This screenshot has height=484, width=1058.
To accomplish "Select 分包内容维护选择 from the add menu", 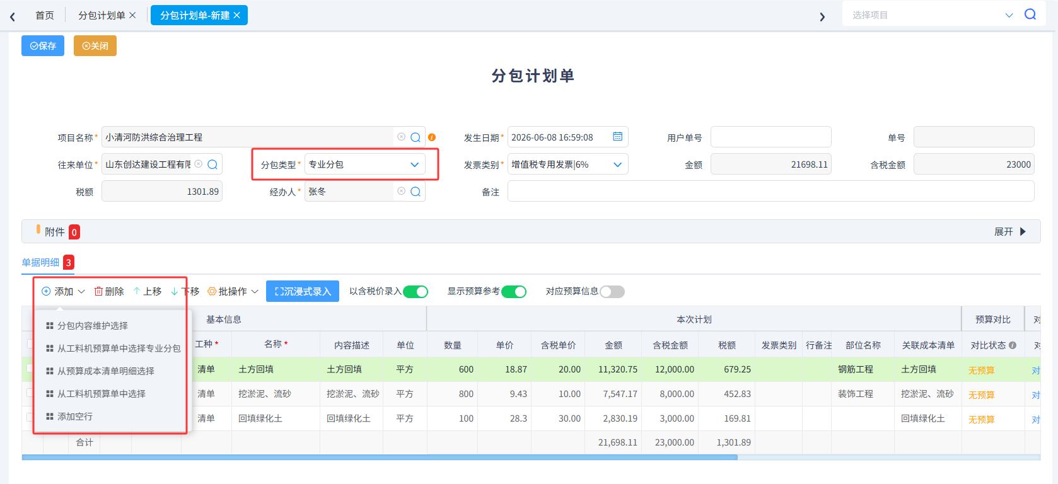I will tap(93, 326).
